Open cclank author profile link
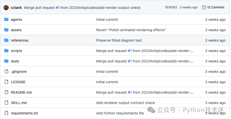This screenshot has height=119, width=231. pos(16,8)
